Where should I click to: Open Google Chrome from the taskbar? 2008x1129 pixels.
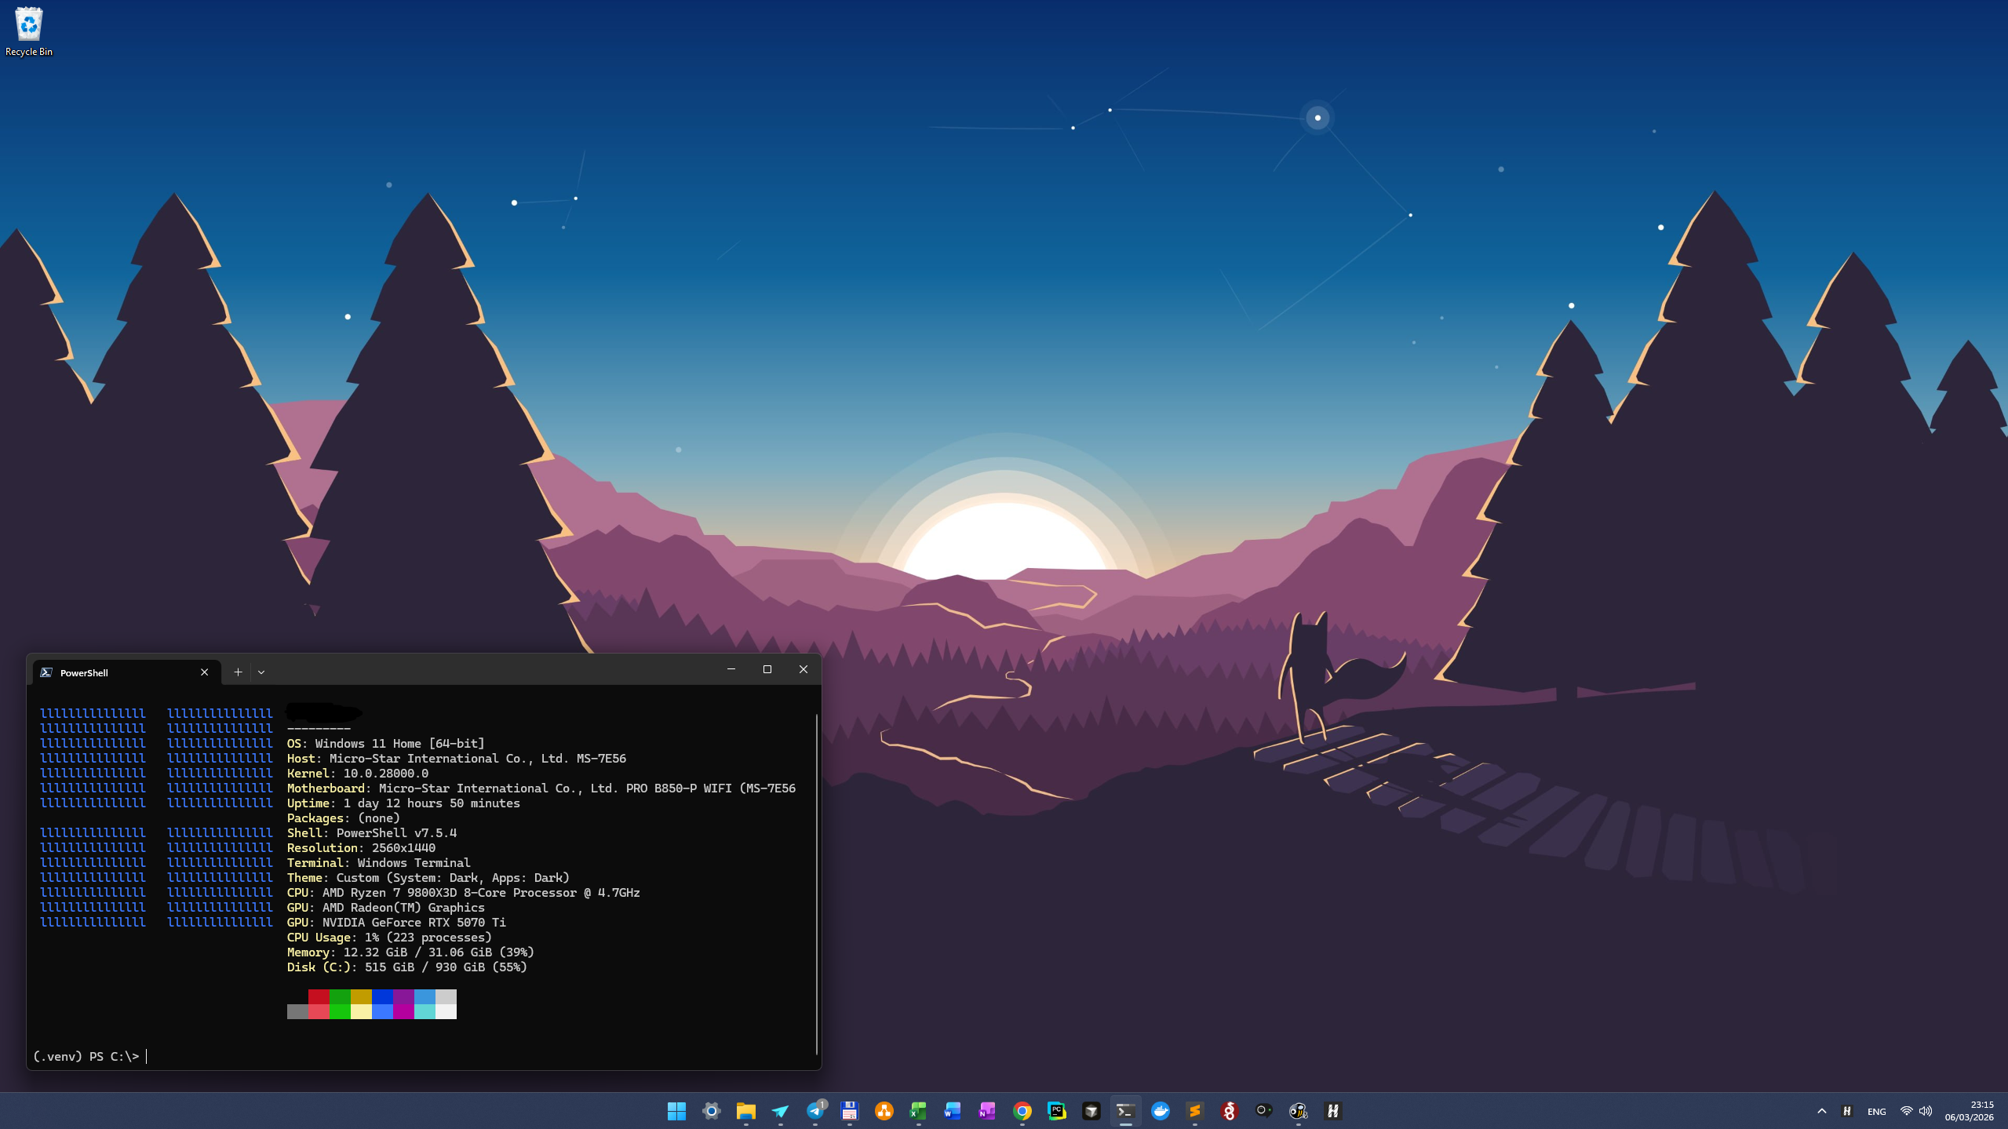tap(1022, 1111)
